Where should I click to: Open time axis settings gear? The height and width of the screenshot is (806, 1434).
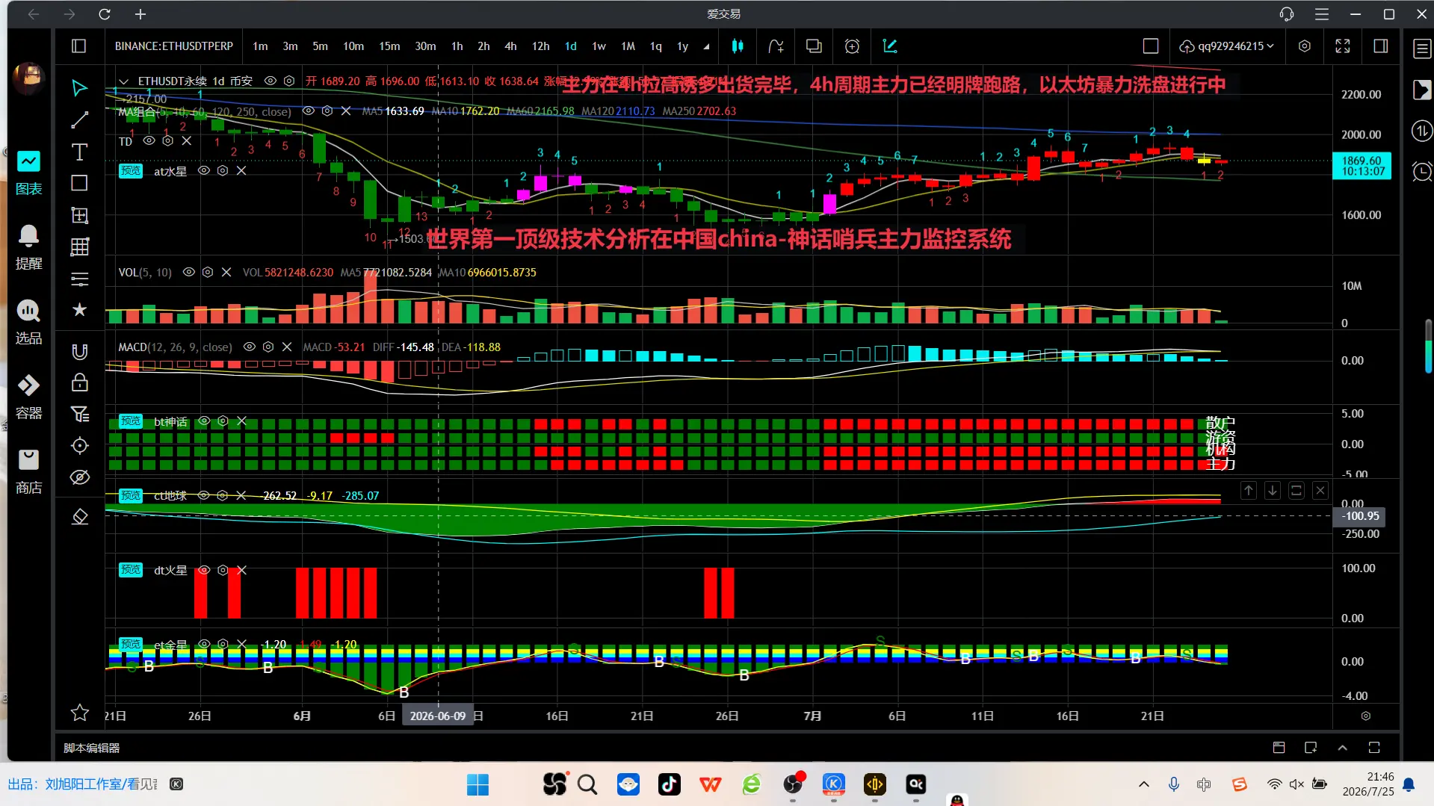coord(1366,716)
